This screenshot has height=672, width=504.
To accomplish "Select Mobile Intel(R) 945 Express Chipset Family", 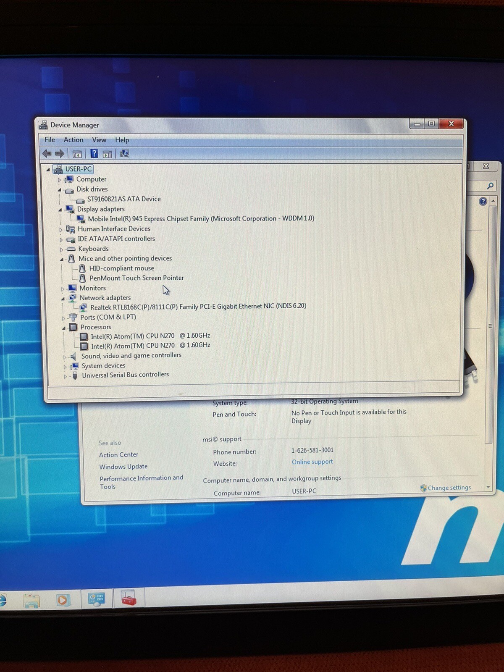I will click(x=201, y=218).
